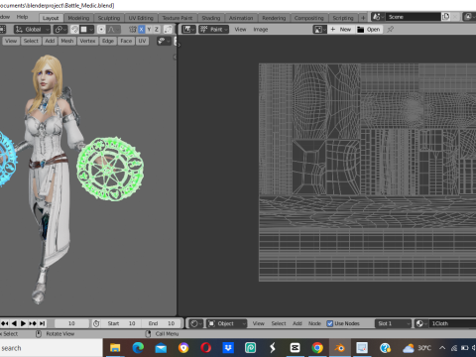Open viewport object visibility dropdown

[x=164, y=41]
